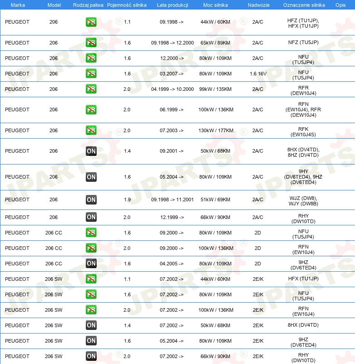Click diesel ON icon in 206 SW 05.2004 row

[x=91, y=340]
